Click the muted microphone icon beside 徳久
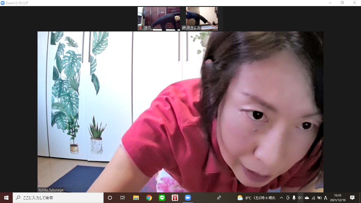 tap(140, 28)
